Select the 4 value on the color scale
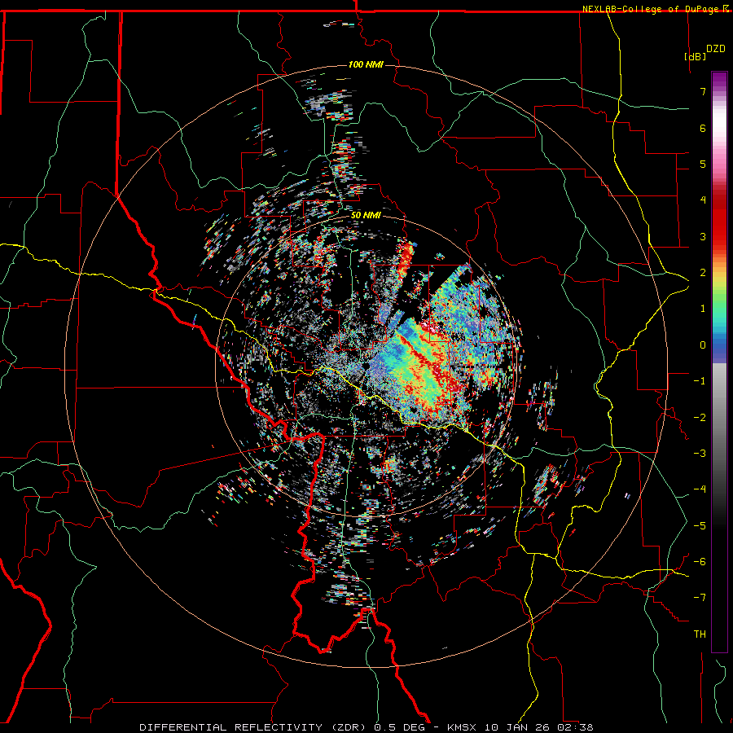The height and width of the screenshot is (733, 733). [x=703, y=200]
